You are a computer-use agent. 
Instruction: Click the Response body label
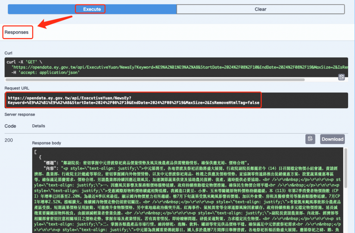(47, 143)
